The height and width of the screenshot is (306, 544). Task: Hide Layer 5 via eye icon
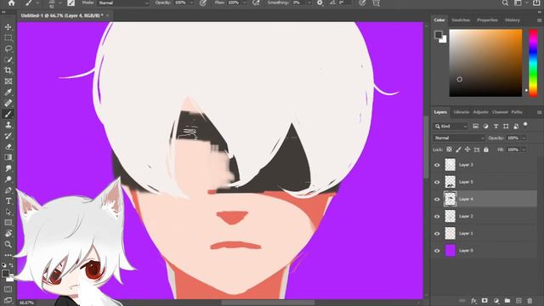click(x=437, y=182)
